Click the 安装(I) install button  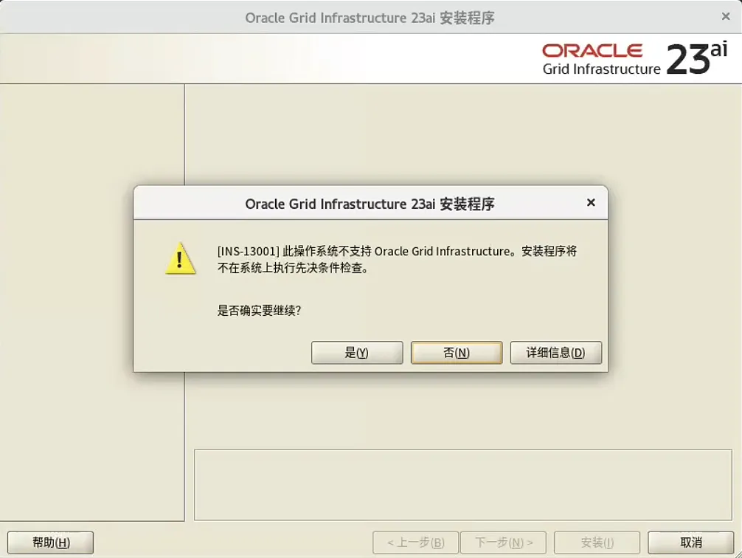(597, 542)
